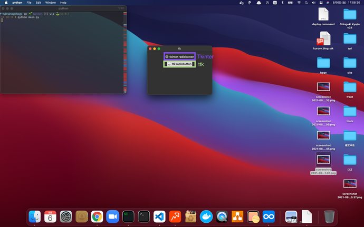Open the Trash in the dock
The image size is (364, 227).
point(329,216)
